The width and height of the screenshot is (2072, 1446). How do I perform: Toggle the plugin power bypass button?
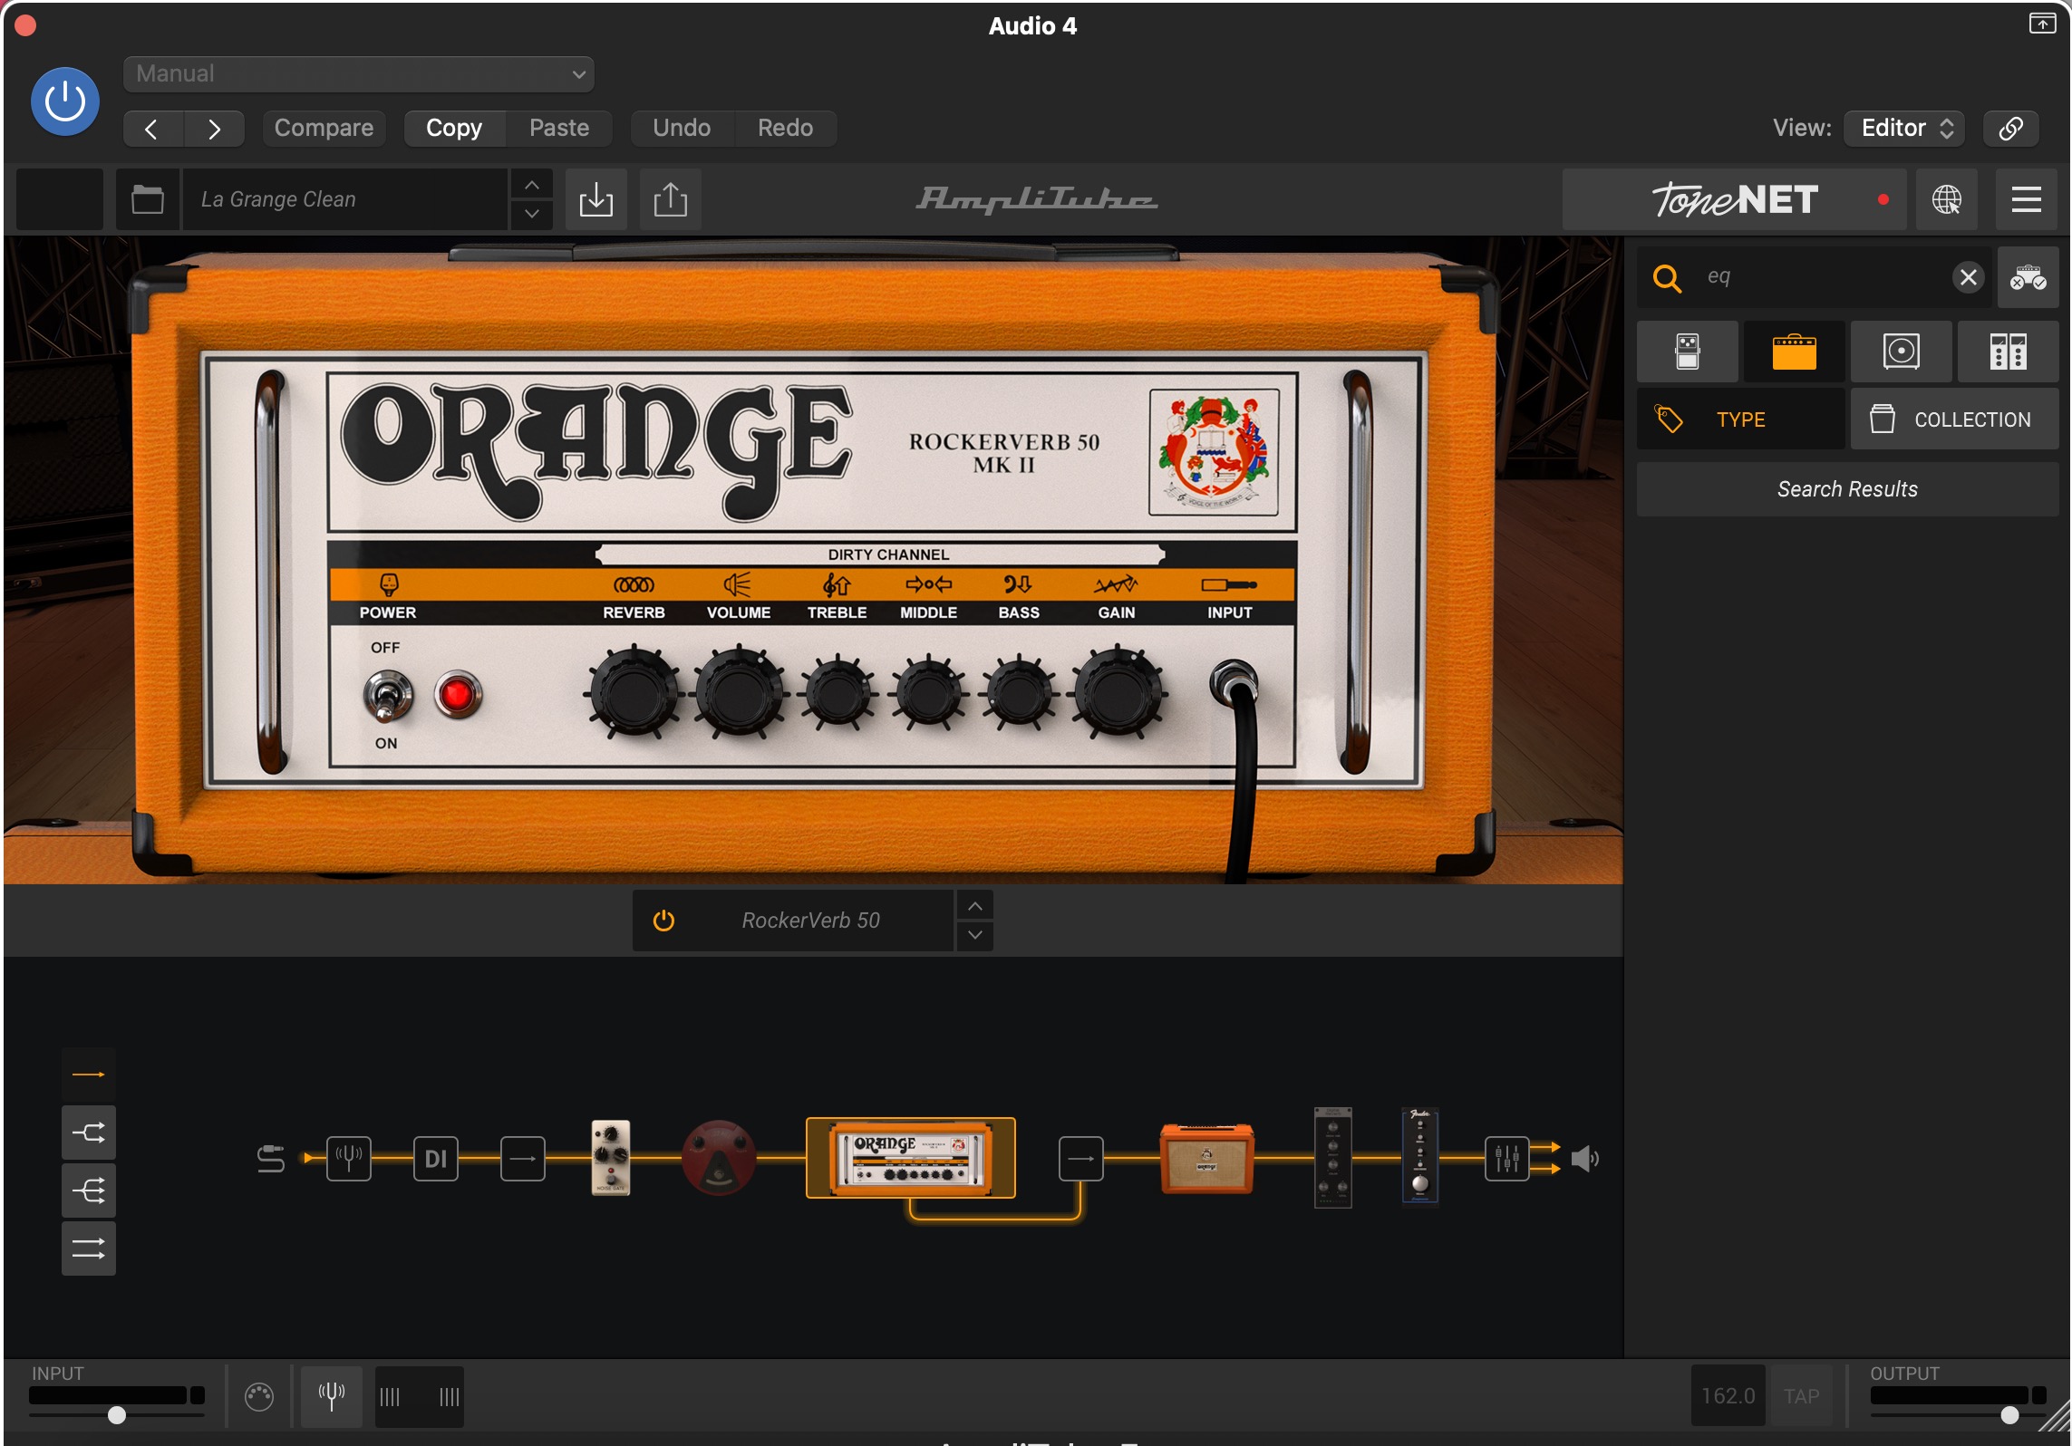pos(64,101)
